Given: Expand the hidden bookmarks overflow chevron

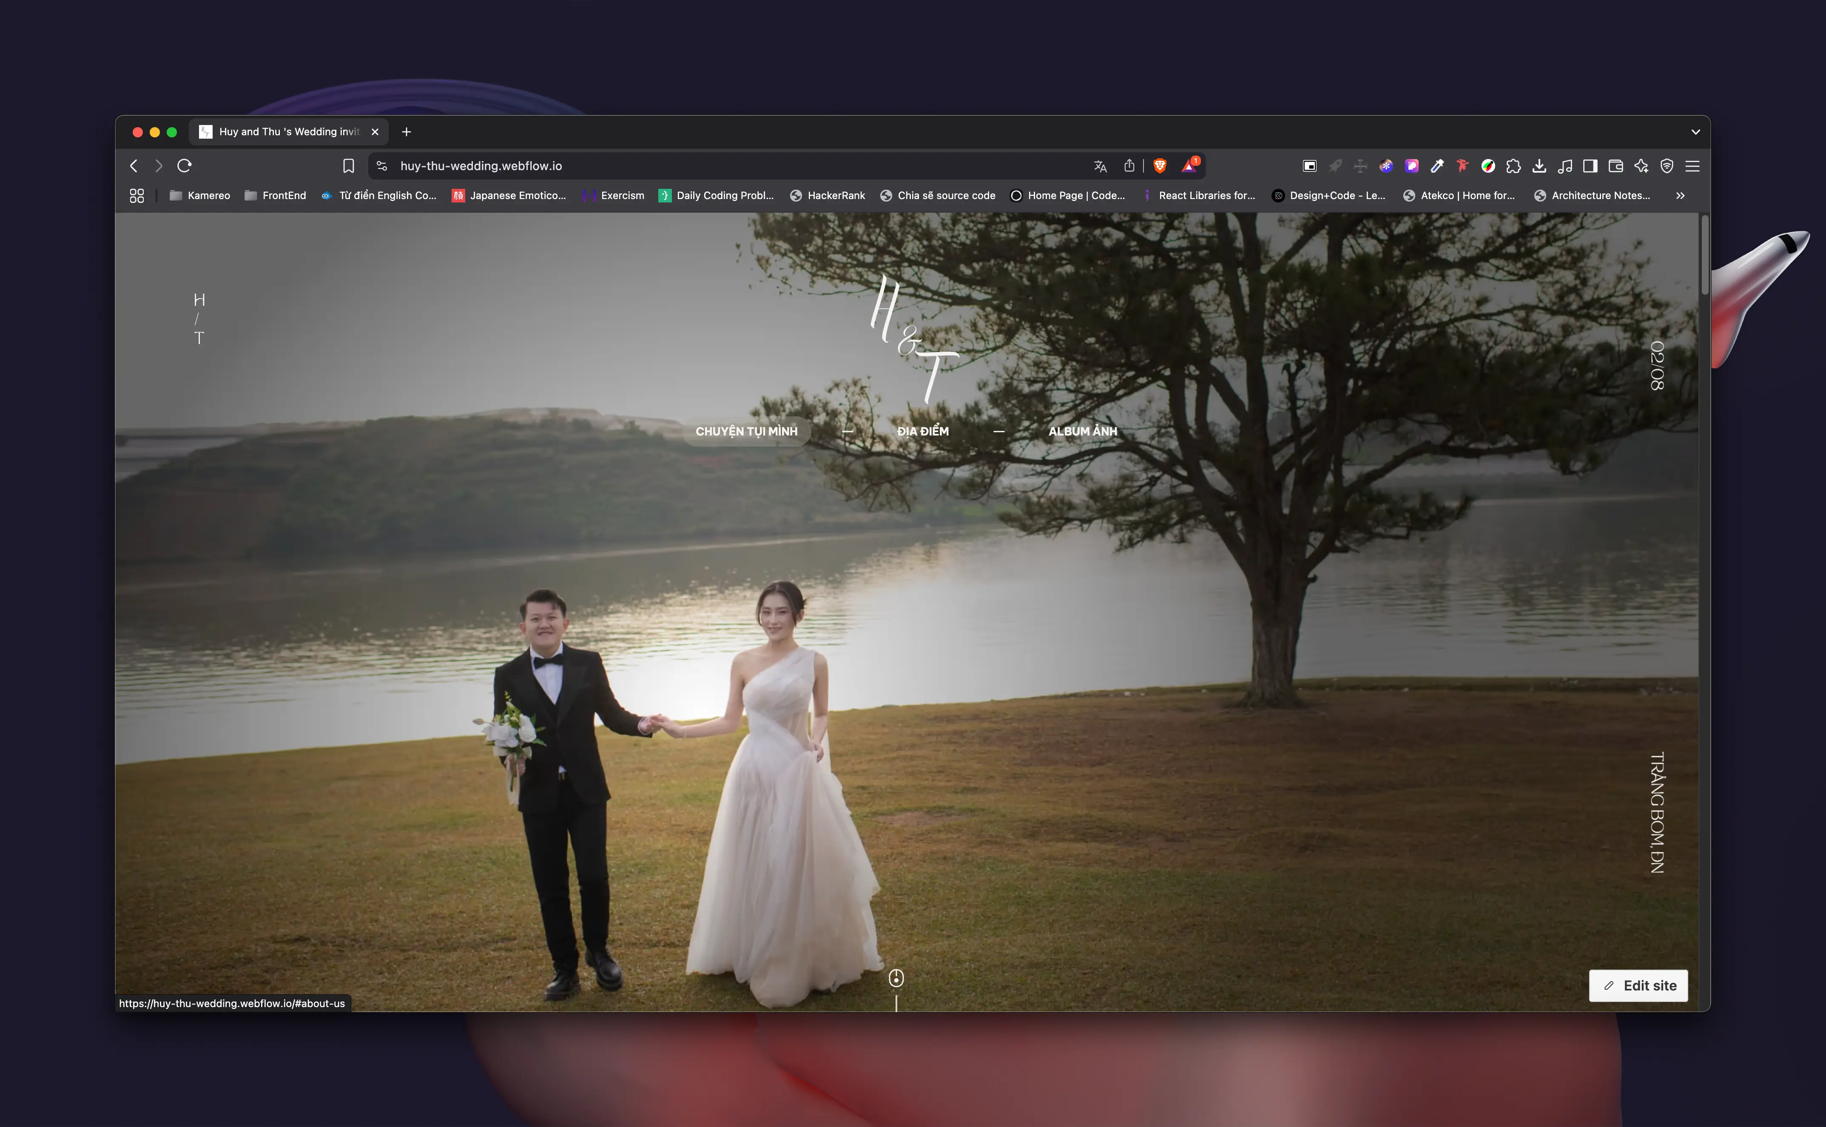Looking at the screenshot, I should [1680, 195].
